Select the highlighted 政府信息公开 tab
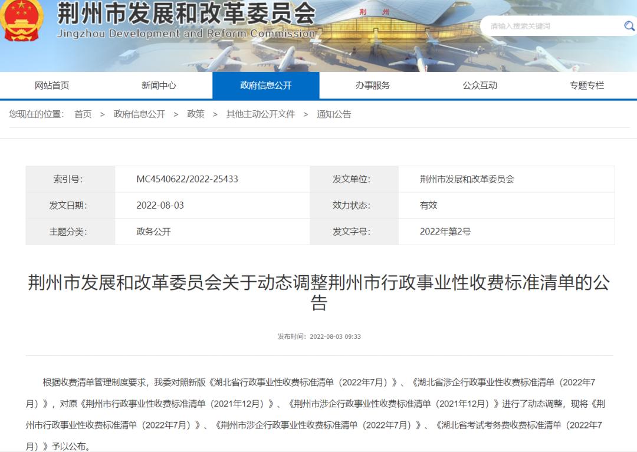The width and height of the screenshot is (637, 452). (x=266, y=85)
